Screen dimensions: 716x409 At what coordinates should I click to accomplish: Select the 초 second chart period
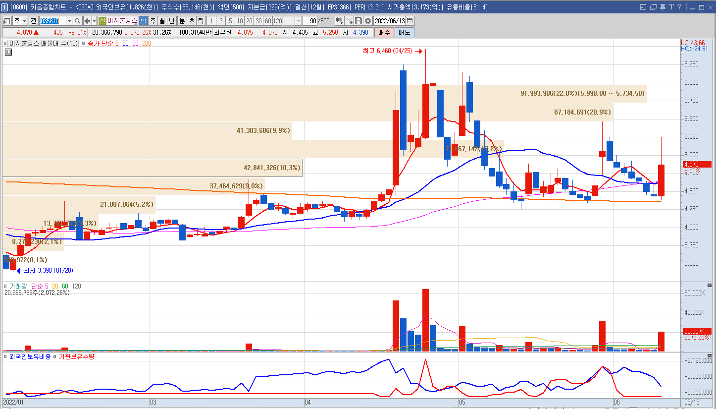pyautogui.click(x=191, y=21)
